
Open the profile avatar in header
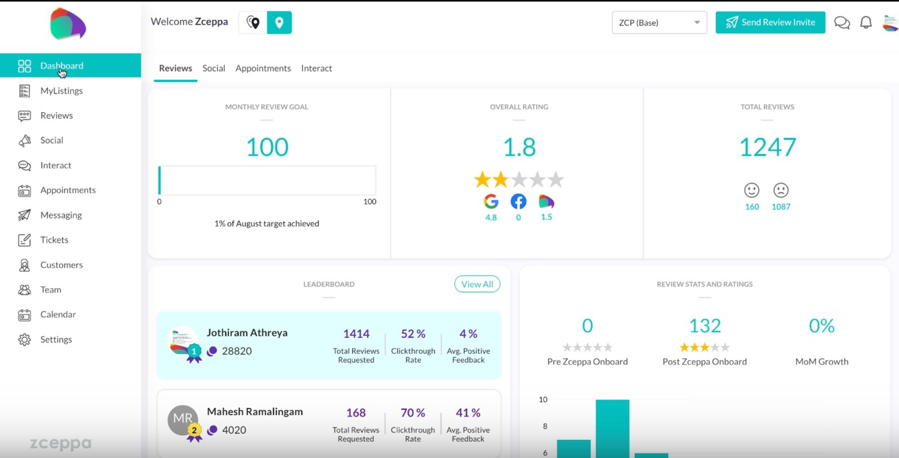coord(891,23)
